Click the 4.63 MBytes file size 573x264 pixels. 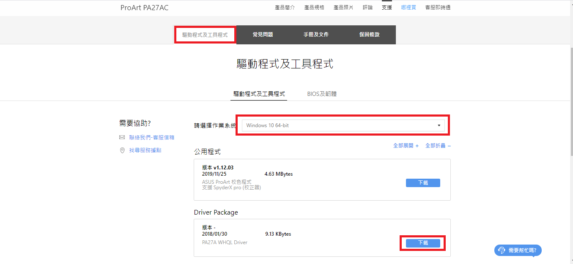279,174
